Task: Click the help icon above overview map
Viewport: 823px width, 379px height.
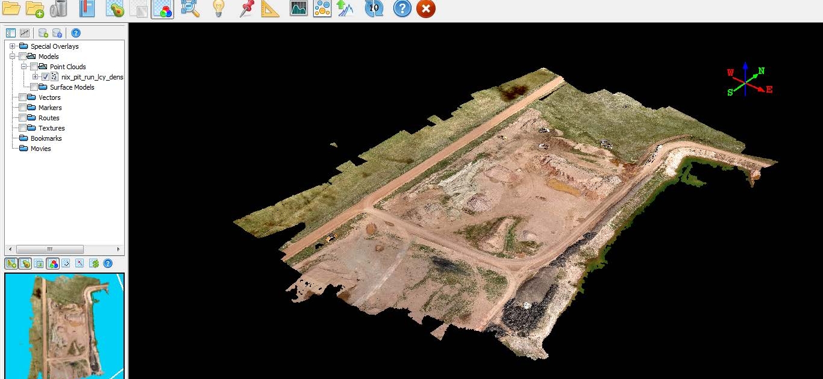Action: click(108, 263)
